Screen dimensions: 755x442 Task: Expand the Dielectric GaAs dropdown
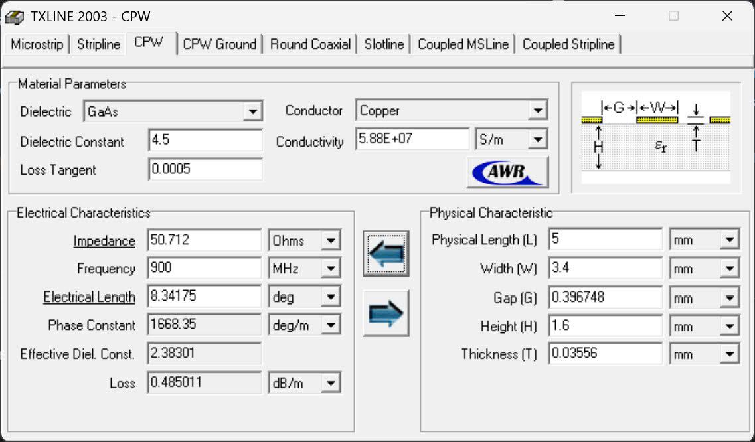click(252, 111)
